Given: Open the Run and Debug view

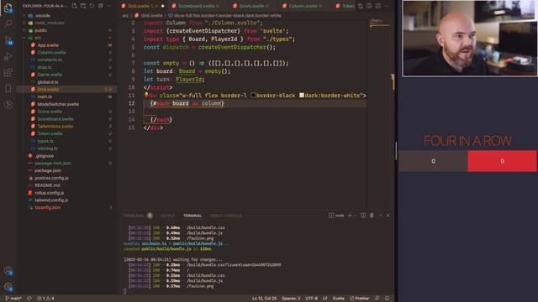Looking at the screenshot, I should point(8,56).
